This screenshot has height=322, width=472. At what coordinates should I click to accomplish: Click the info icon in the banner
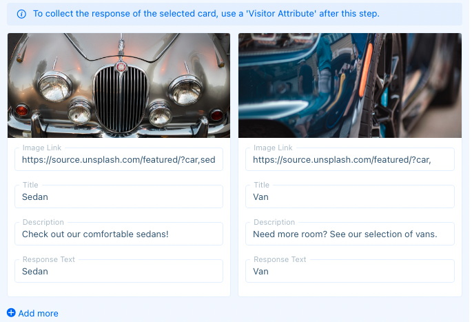coord(21,14)
